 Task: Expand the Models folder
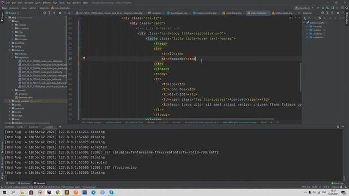pos(13,35)
